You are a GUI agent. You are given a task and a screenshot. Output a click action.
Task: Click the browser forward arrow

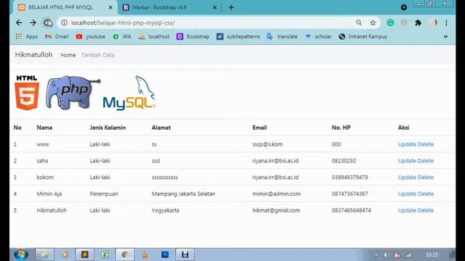(33, 22)
